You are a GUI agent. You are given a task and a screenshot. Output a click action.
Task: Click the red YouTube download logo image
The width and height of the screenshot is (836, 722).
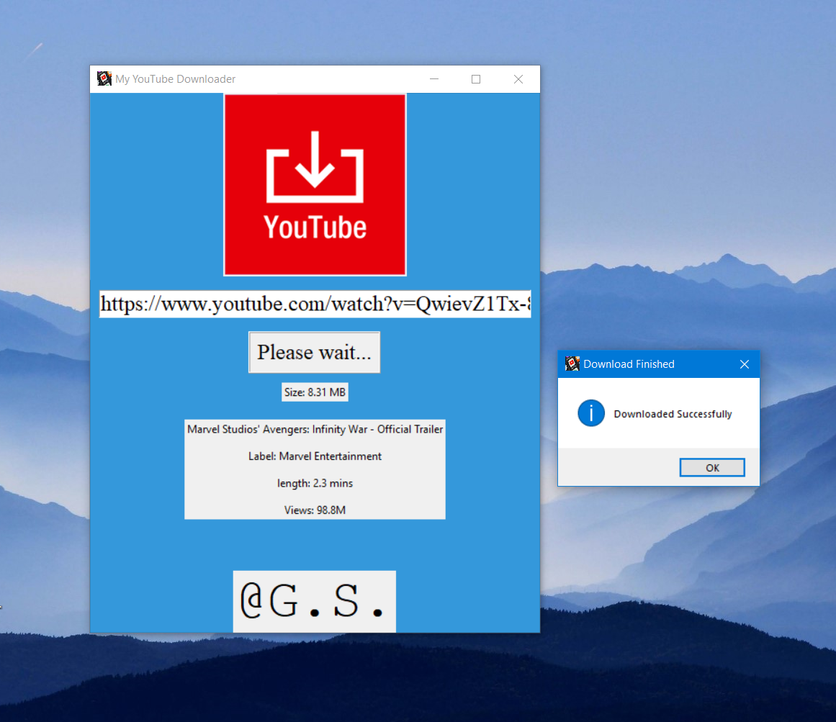click(x=315, y=185)
